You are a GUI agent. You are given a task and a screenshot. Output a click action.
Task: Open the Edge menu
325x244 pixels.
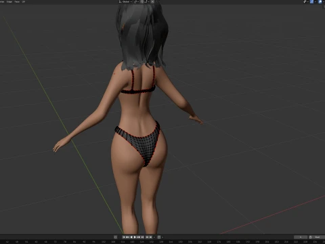(9, 1)
